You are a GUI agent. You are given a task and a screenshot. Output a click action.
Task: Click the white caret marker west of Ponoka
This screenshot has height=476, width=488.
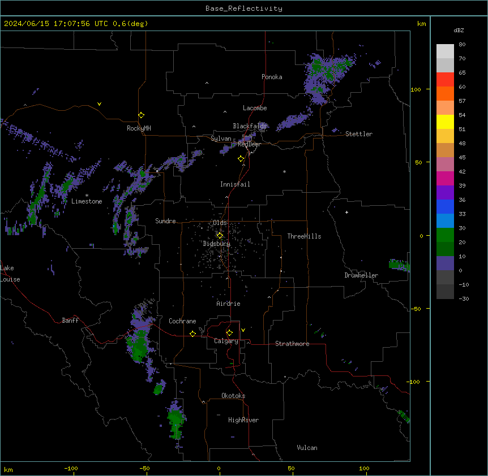(x=207, y=83)
